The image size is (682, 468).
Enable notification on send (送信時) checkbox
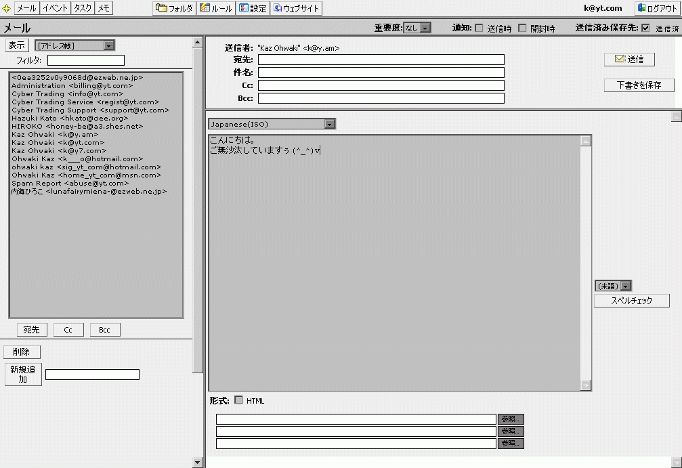(479, 28)
